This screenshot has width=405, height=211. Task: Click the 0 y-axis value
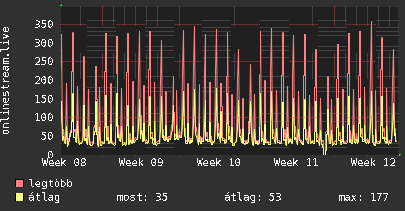point(50,155)
